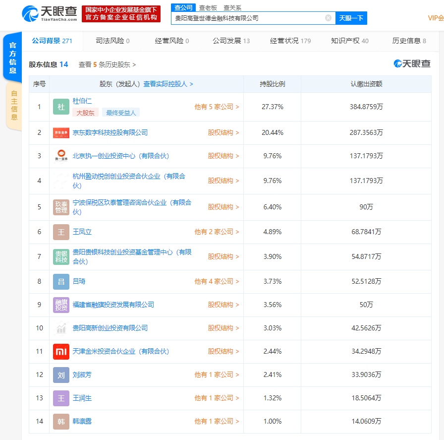Click the TianYanCha logo at top left

coord(50,13)
